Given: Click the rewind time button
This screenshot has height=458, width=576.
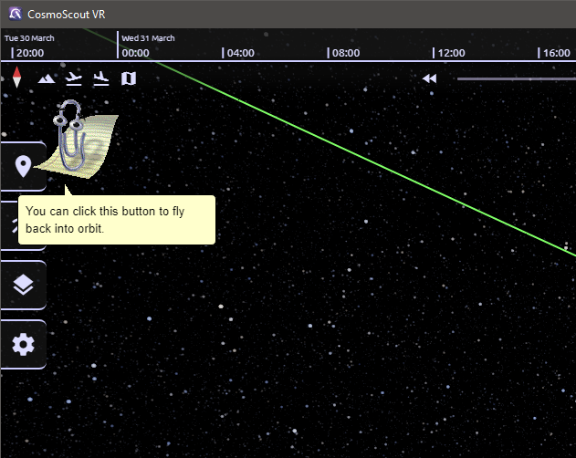Looking at the screenshot, I should tap(429, 78).
